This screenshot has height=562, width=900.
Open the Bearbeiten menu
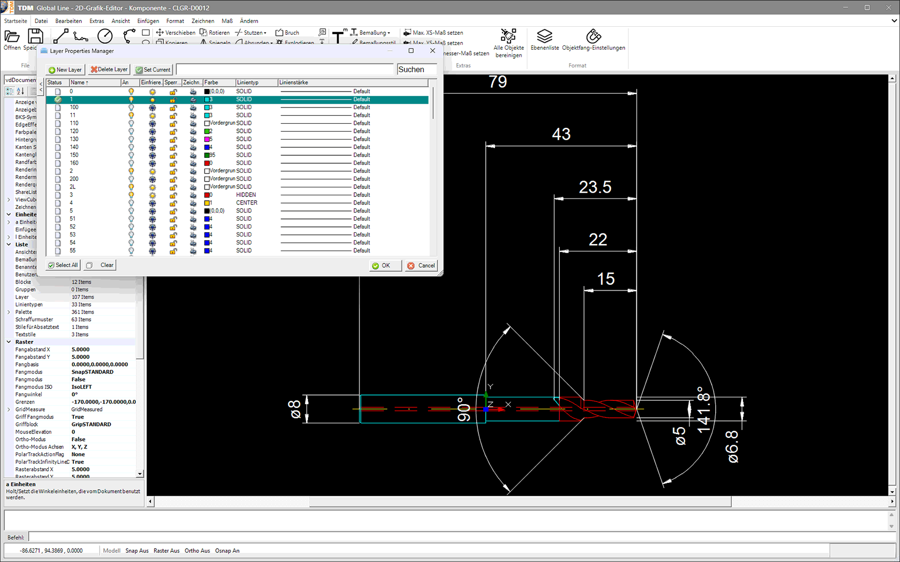[x=69, y=21]
